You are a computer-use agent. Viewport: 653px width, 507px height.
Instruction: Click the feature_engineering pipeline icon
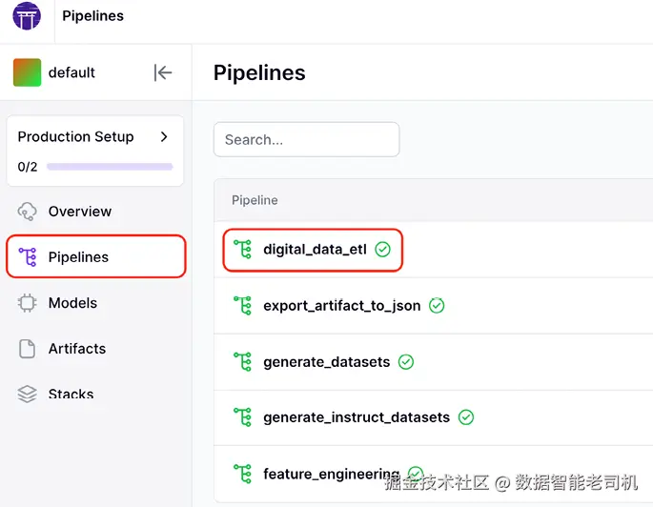(x=242, y=474)
